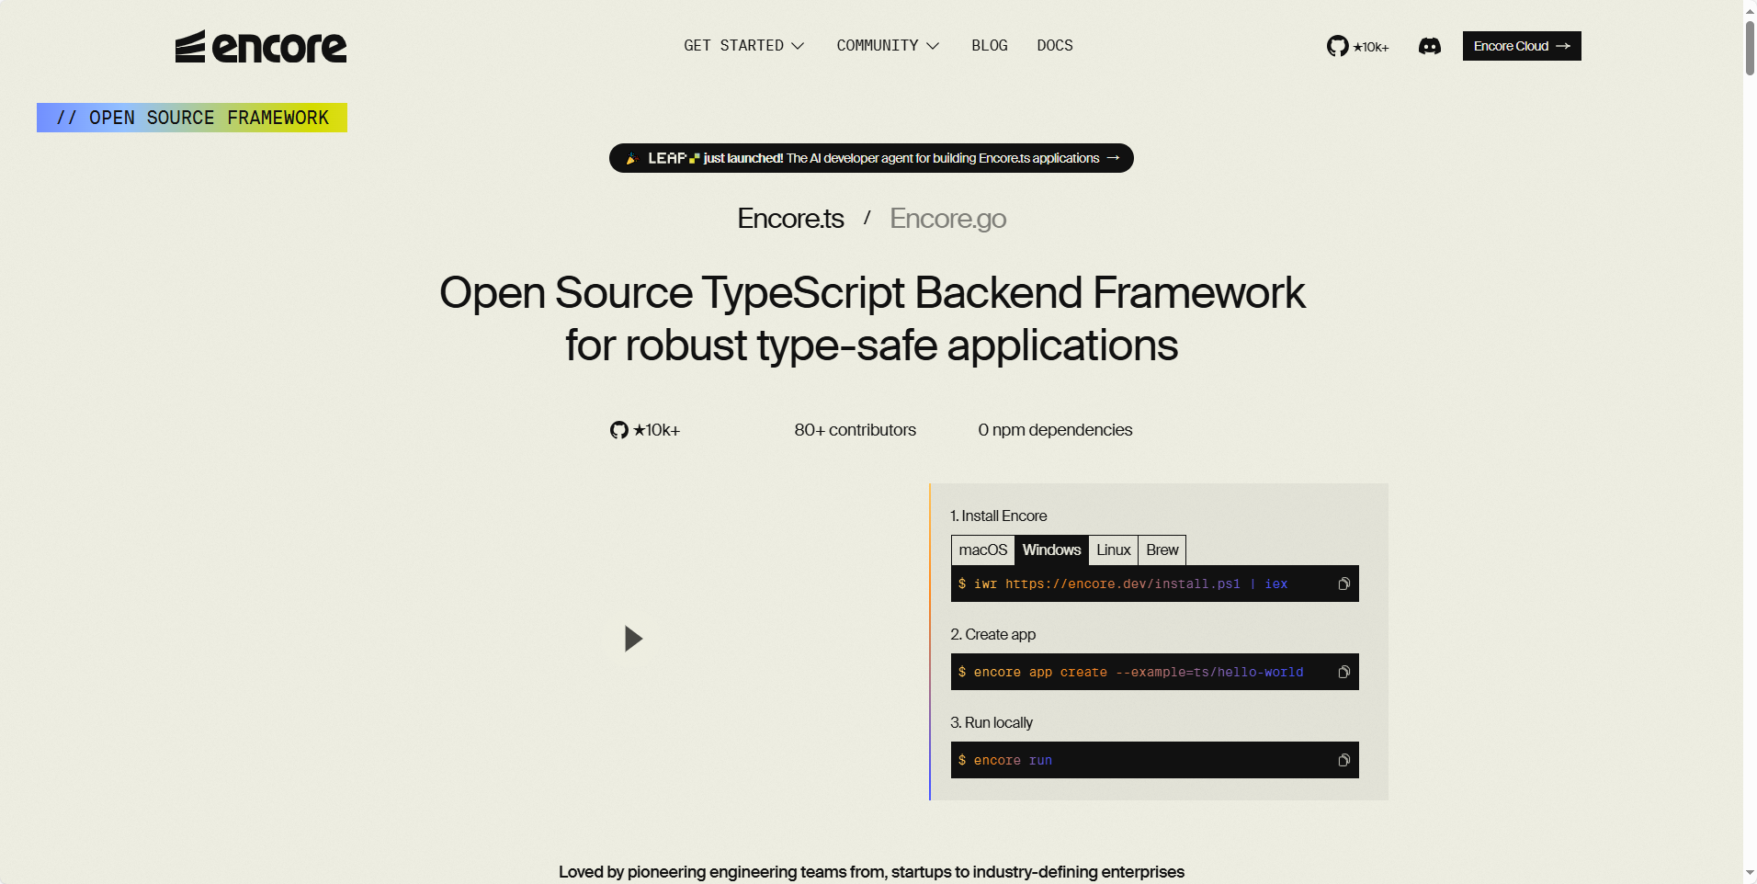Choose the Brew install tab
This screenshot has height=884, width=1757.
point(1162,550)
